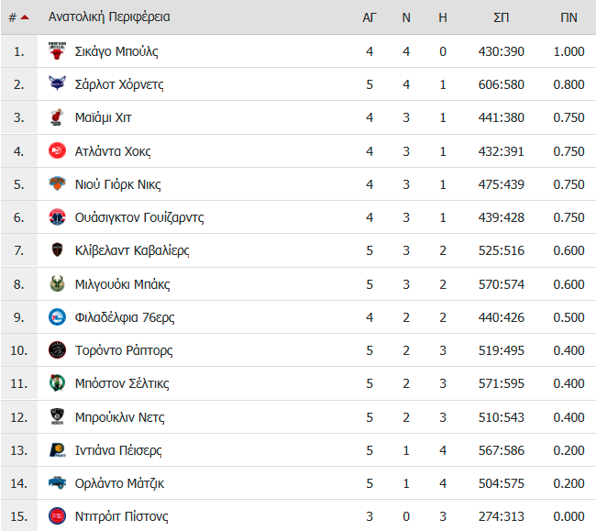Viewport: 596px width, 531px height.
Task: Click the Miami Heat logo icon
Action: [57, 117]
